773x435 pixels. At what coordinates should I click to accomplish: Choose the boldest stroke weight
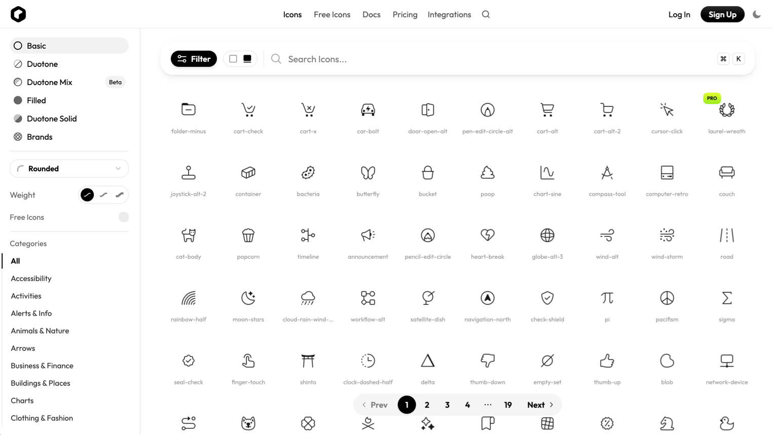tap(120, 195)
